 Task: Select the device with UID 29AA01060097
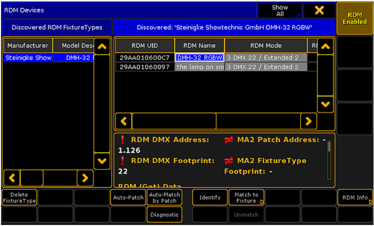tap(145, 67)
